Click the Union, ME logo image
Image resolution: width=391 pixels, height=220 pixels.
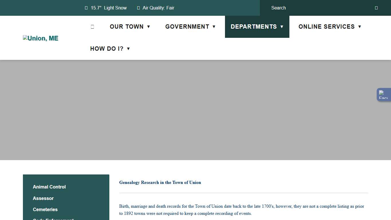41,38
